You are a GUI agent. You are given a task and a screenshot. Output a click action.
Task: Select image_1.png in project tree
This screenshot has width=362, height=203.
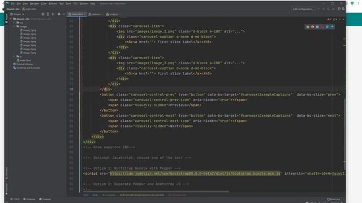29,30
